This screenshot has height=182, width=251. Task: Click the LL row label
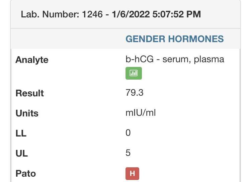pyautogui.click(x=21, y=133)
